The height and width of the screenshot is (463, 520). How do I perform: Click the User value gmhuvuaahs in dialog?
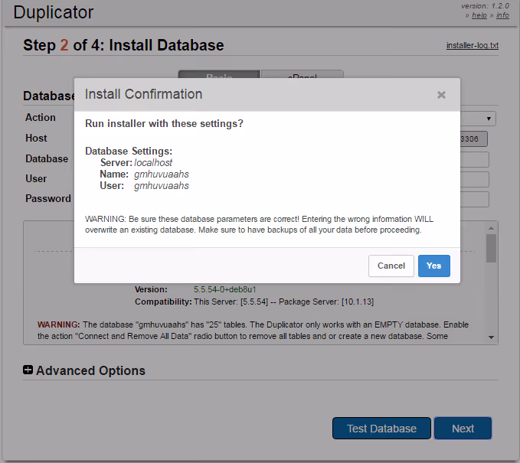162,186
